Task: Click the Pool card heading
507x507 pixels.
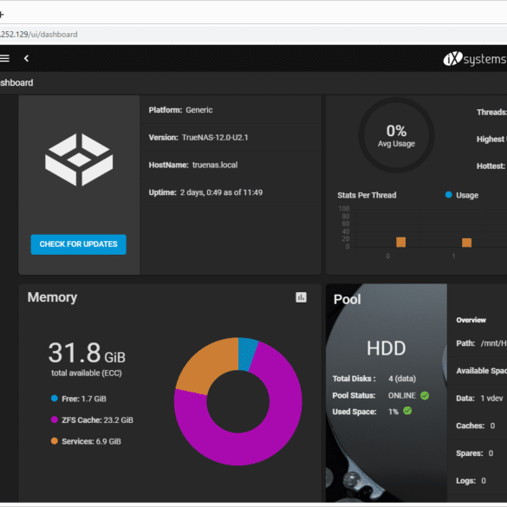Action: (x=348, y=299)
